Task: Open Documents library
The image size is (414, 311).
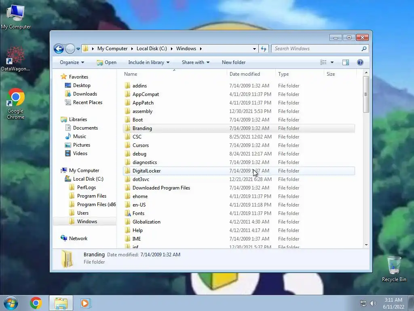Action: click(85, 128)
